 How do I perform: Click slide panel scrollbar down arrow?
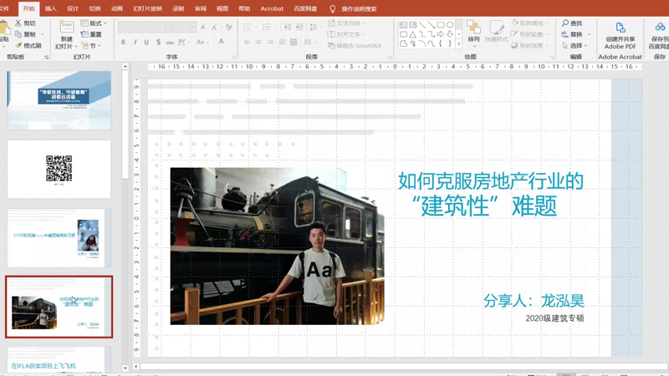[125, 368]
